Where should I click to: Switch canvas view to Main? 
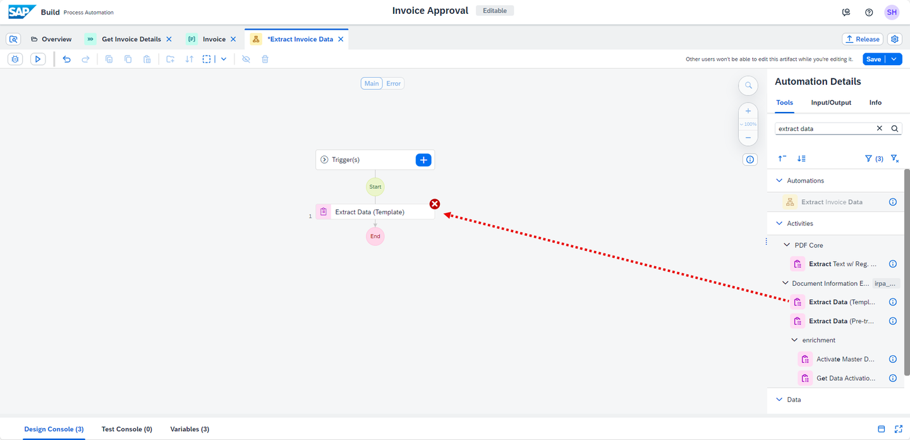[372, 83]
